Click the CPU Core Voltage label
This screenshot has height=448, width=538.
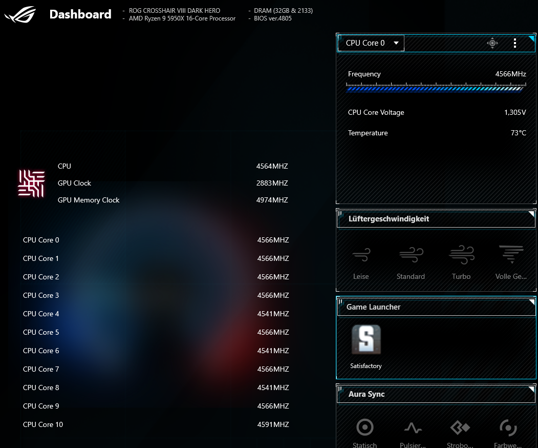[376, 112]
